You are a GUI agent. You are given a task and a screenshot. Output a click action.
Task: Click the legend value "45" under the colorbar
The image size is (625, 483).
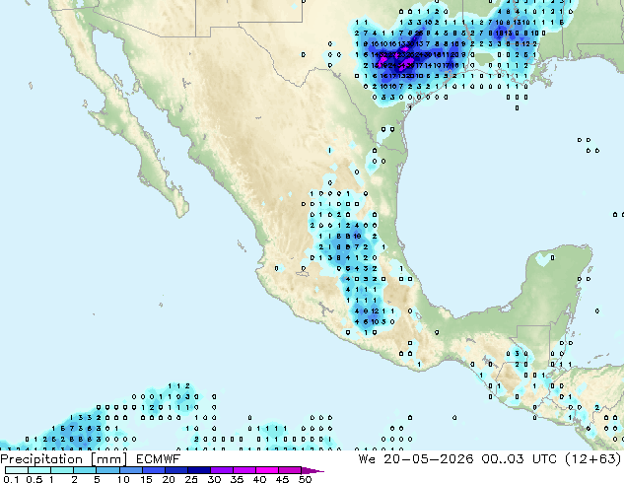click(x=282, y=479)
